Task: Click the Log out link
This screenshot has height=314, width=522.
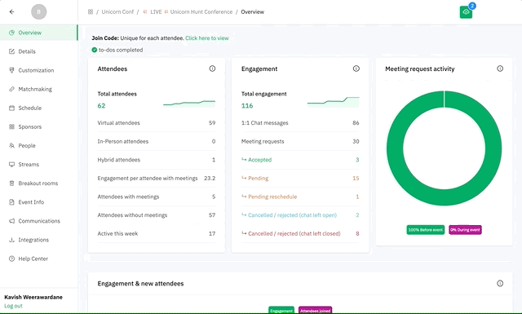Action: (x=13, y=306)
